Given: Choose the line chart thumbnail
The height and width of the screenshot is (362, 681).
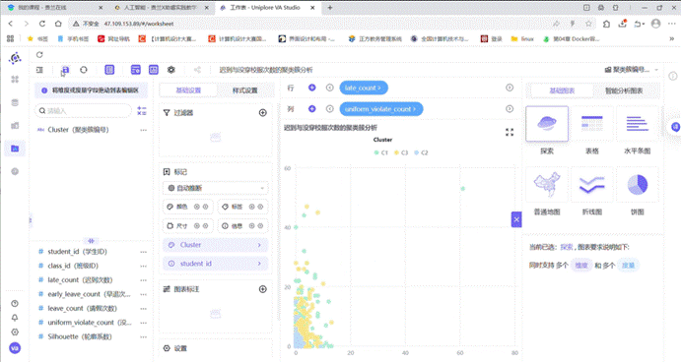Looking at the screenshot, I should coord(592,185).
